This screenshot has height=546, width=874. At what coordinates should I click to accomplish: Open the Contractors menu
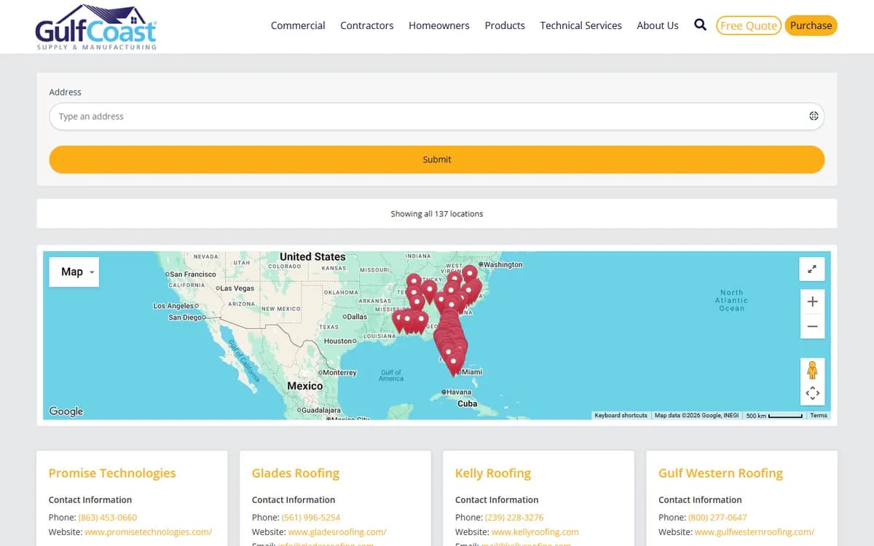click(367, 25)
